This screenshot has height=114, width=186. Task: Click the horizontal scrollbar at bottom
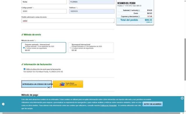tap(91, 113)
